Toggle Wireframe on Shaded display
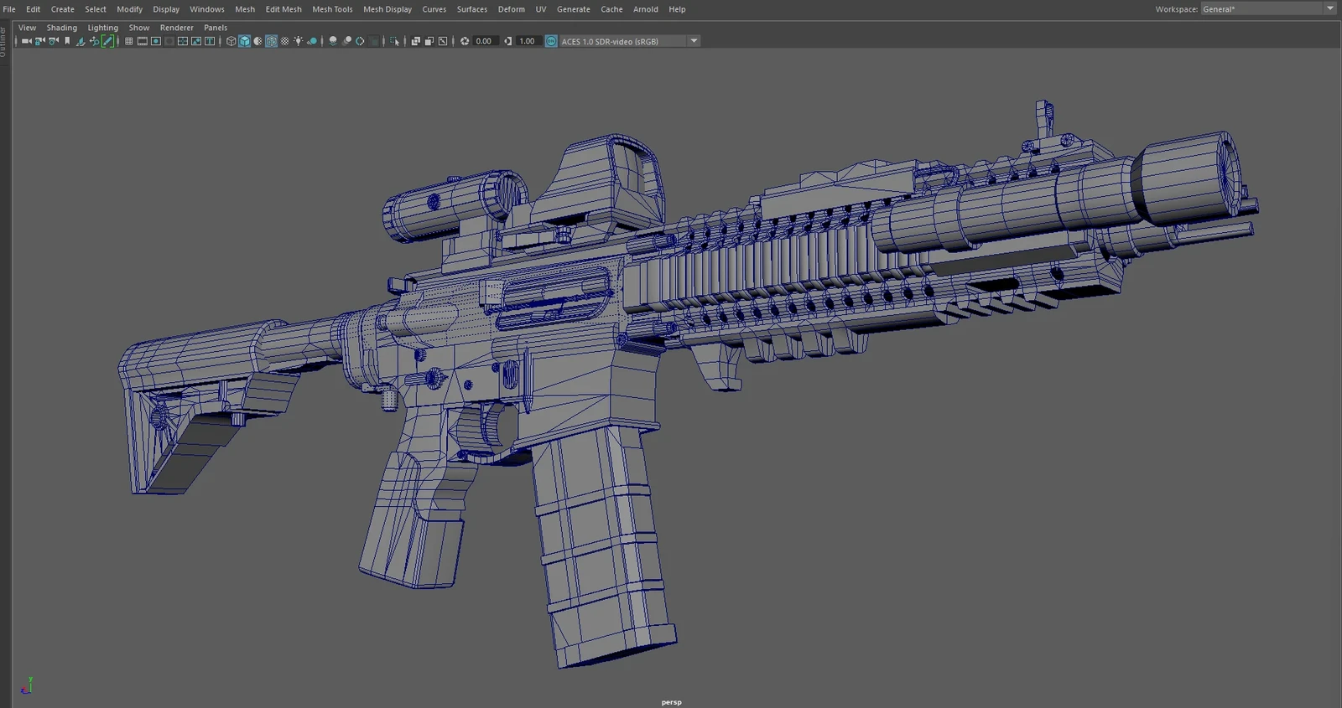 point(271,41)
